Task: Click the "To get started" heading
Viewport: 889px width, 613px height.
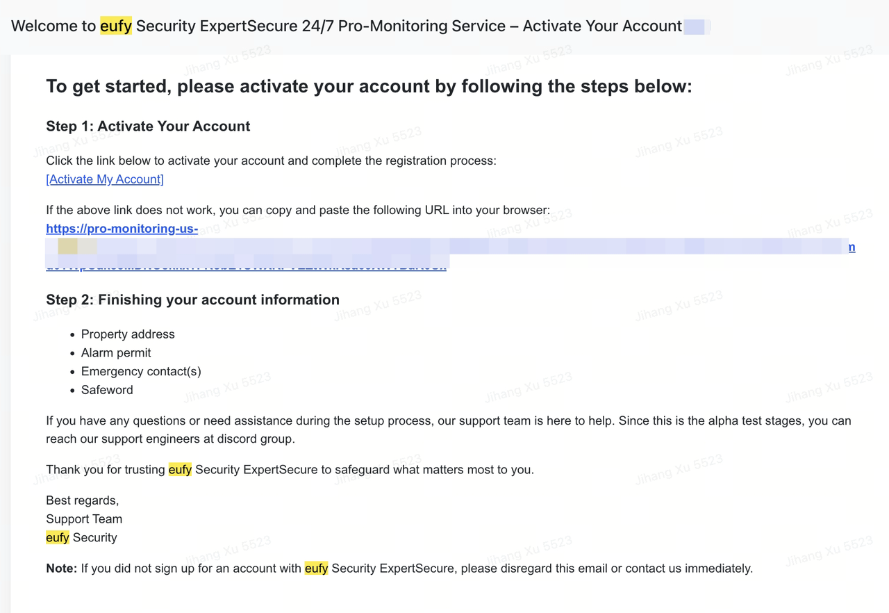Action: tap(369, 87)
